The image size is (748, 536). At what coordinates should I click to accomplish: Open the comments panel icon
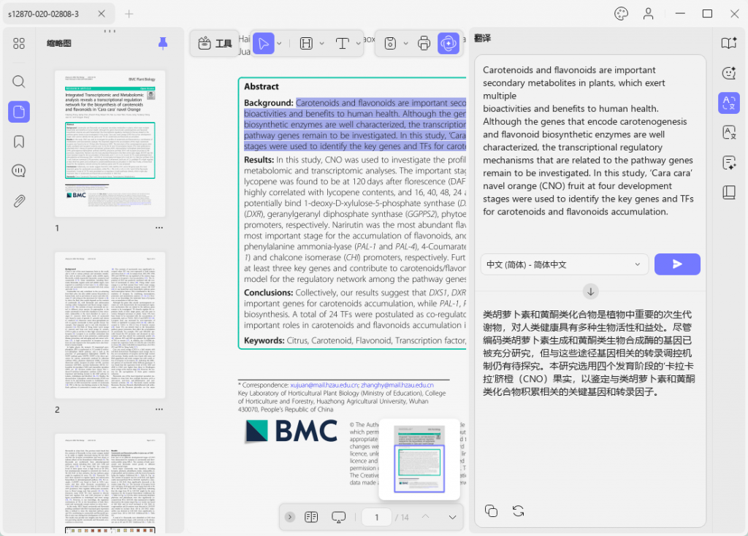pos(18,171)
